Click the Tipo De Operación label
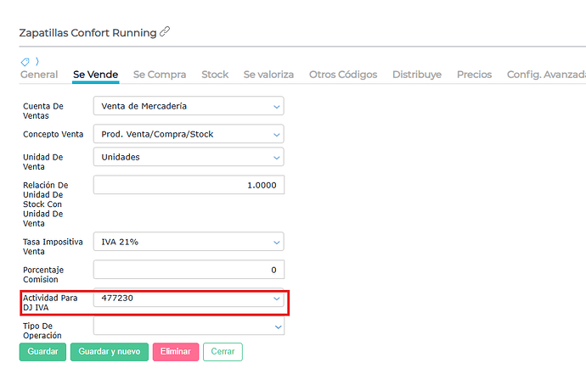This screenshot has width=586, height=374. pos(42,331)
